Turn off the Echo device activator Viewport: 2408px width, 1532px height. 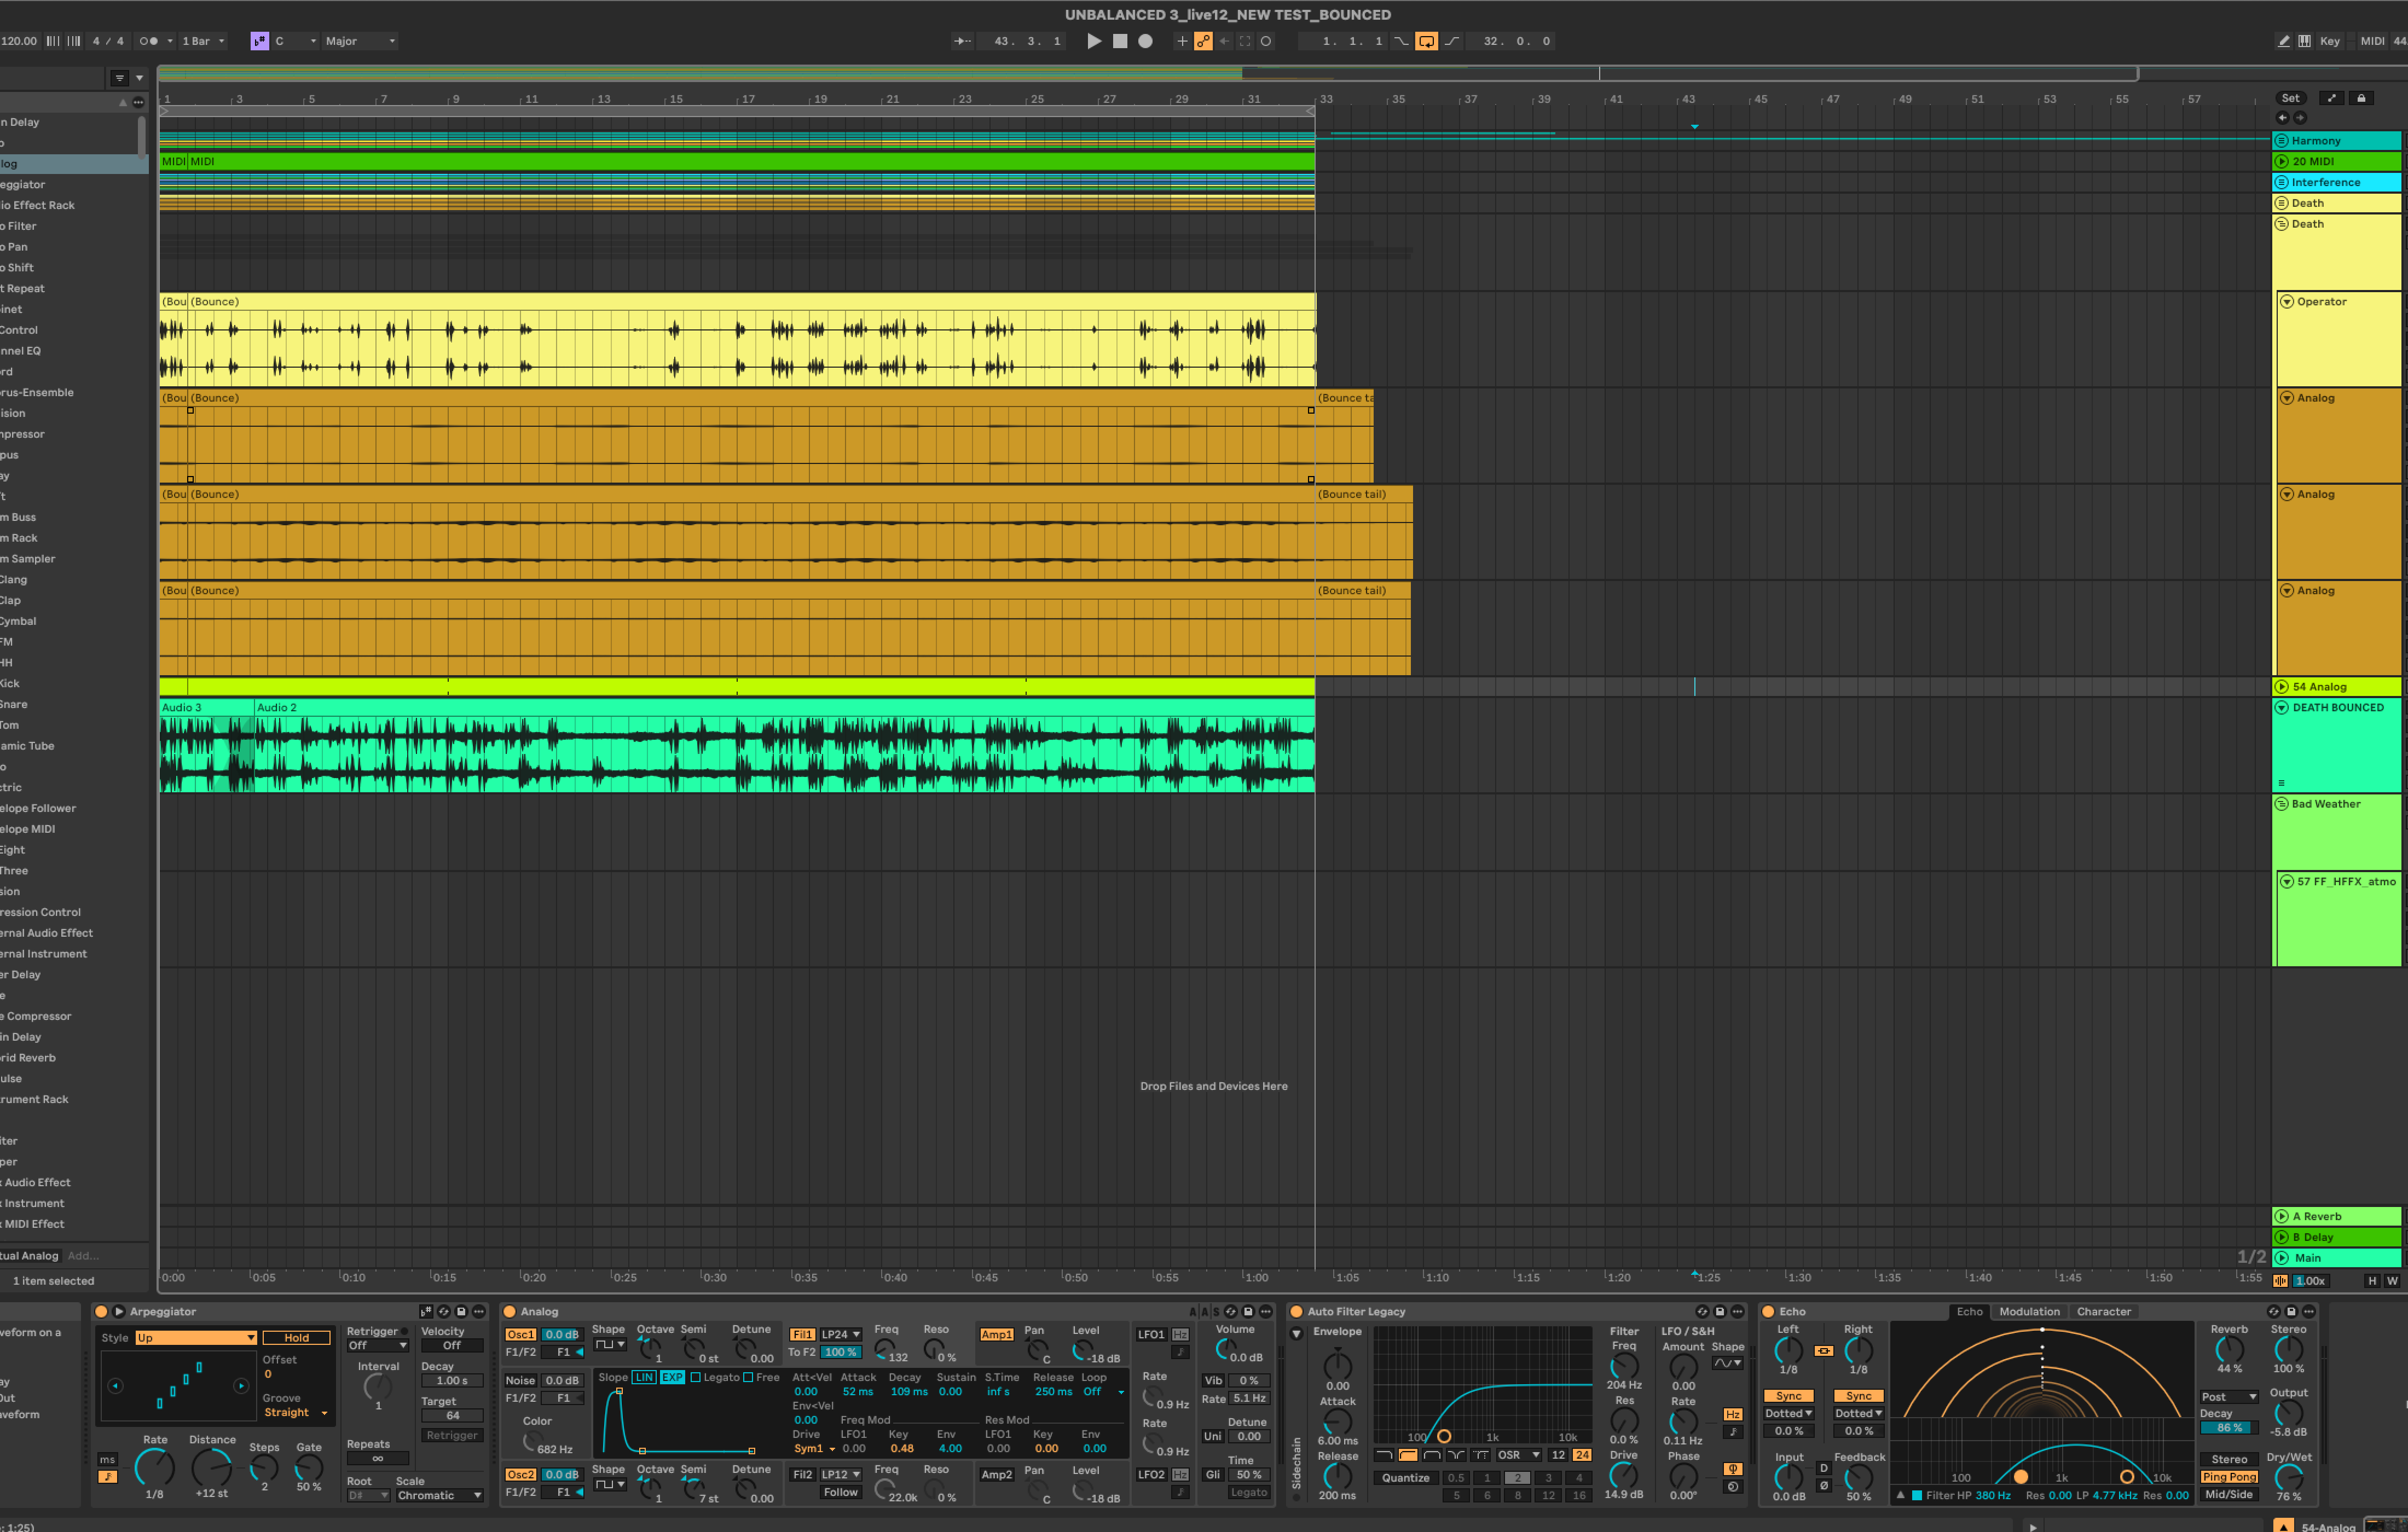tap(1768, 1311)
